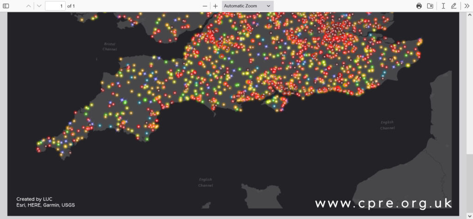Save the PDF using the download icon
Viewport: 473px width, 219px height.
coord(430,6)
